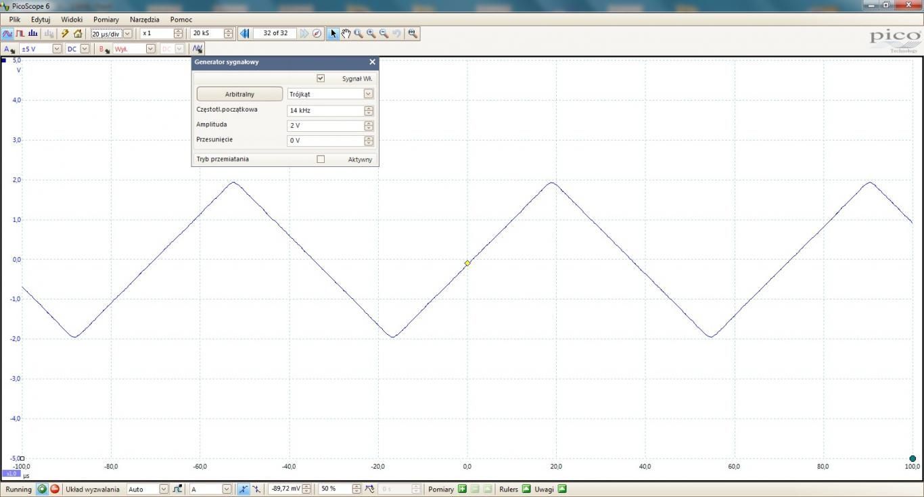The image size is (924, 497).
Task: Go to first buffer waveform arrow
Action: click(x=245, y=33)
